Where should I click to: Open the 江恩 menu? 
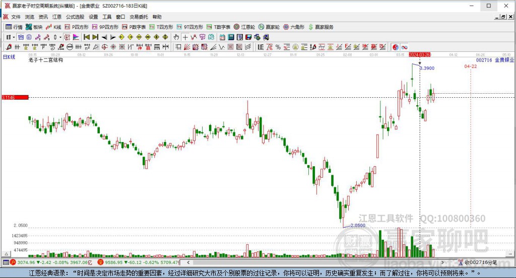click(57, 17)
